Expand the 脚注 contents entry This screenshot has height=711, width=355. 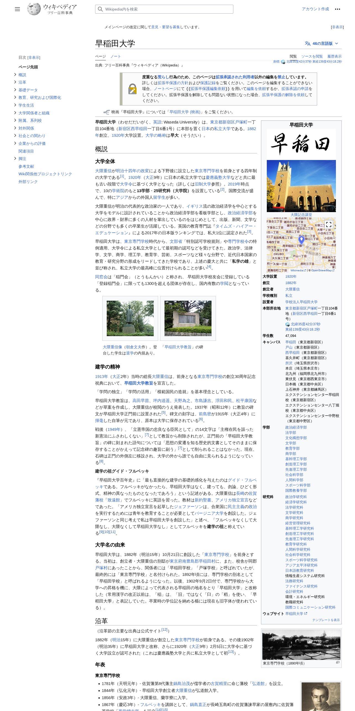(15, 158)
